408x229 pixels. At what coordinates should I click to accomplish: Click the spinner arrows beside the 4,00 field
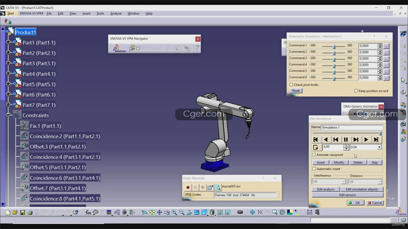coord(346,147)
